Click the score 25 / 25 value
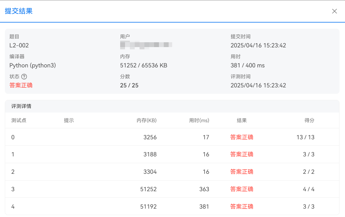 coord(129,85)
